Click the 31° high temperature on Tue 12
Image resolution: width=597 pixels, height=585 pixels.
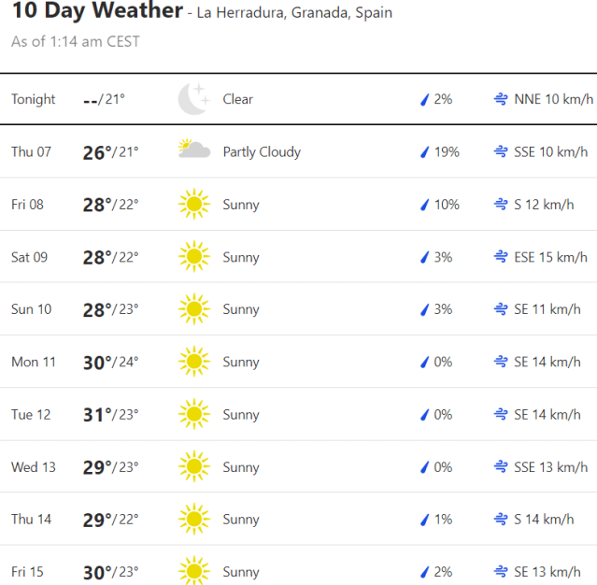(x=97, y=414)
